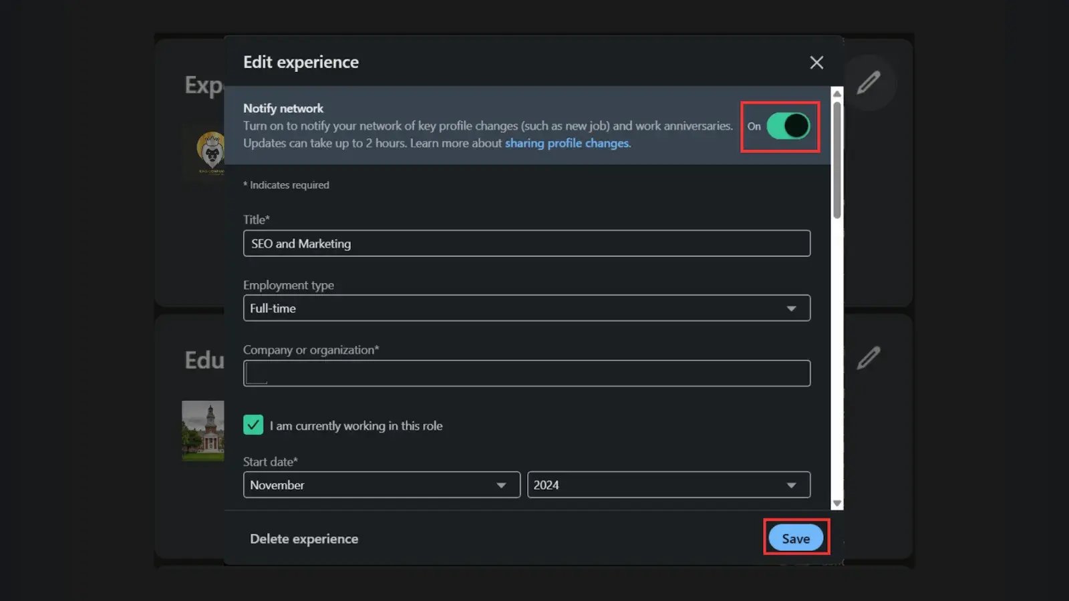Click logo placeholder inside the company field
The image size is (1069, 601).
point(257,373)
